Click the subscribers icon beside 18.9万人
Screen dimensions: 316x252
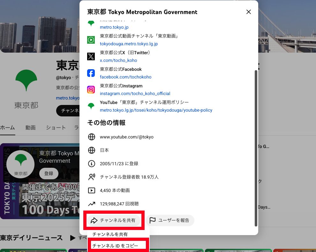click(92, 177)
